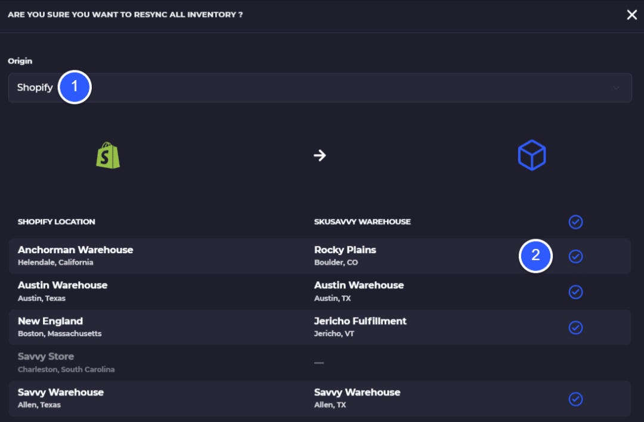This screenshot has height=422, width=644.
Task: Click the SKUSAVVY WAREHOUSE column header
Action: tap(363, 221)
